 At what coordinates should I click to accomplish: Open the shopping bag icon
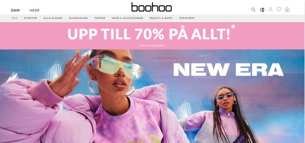pyautogui.click(x=287, y=10)
